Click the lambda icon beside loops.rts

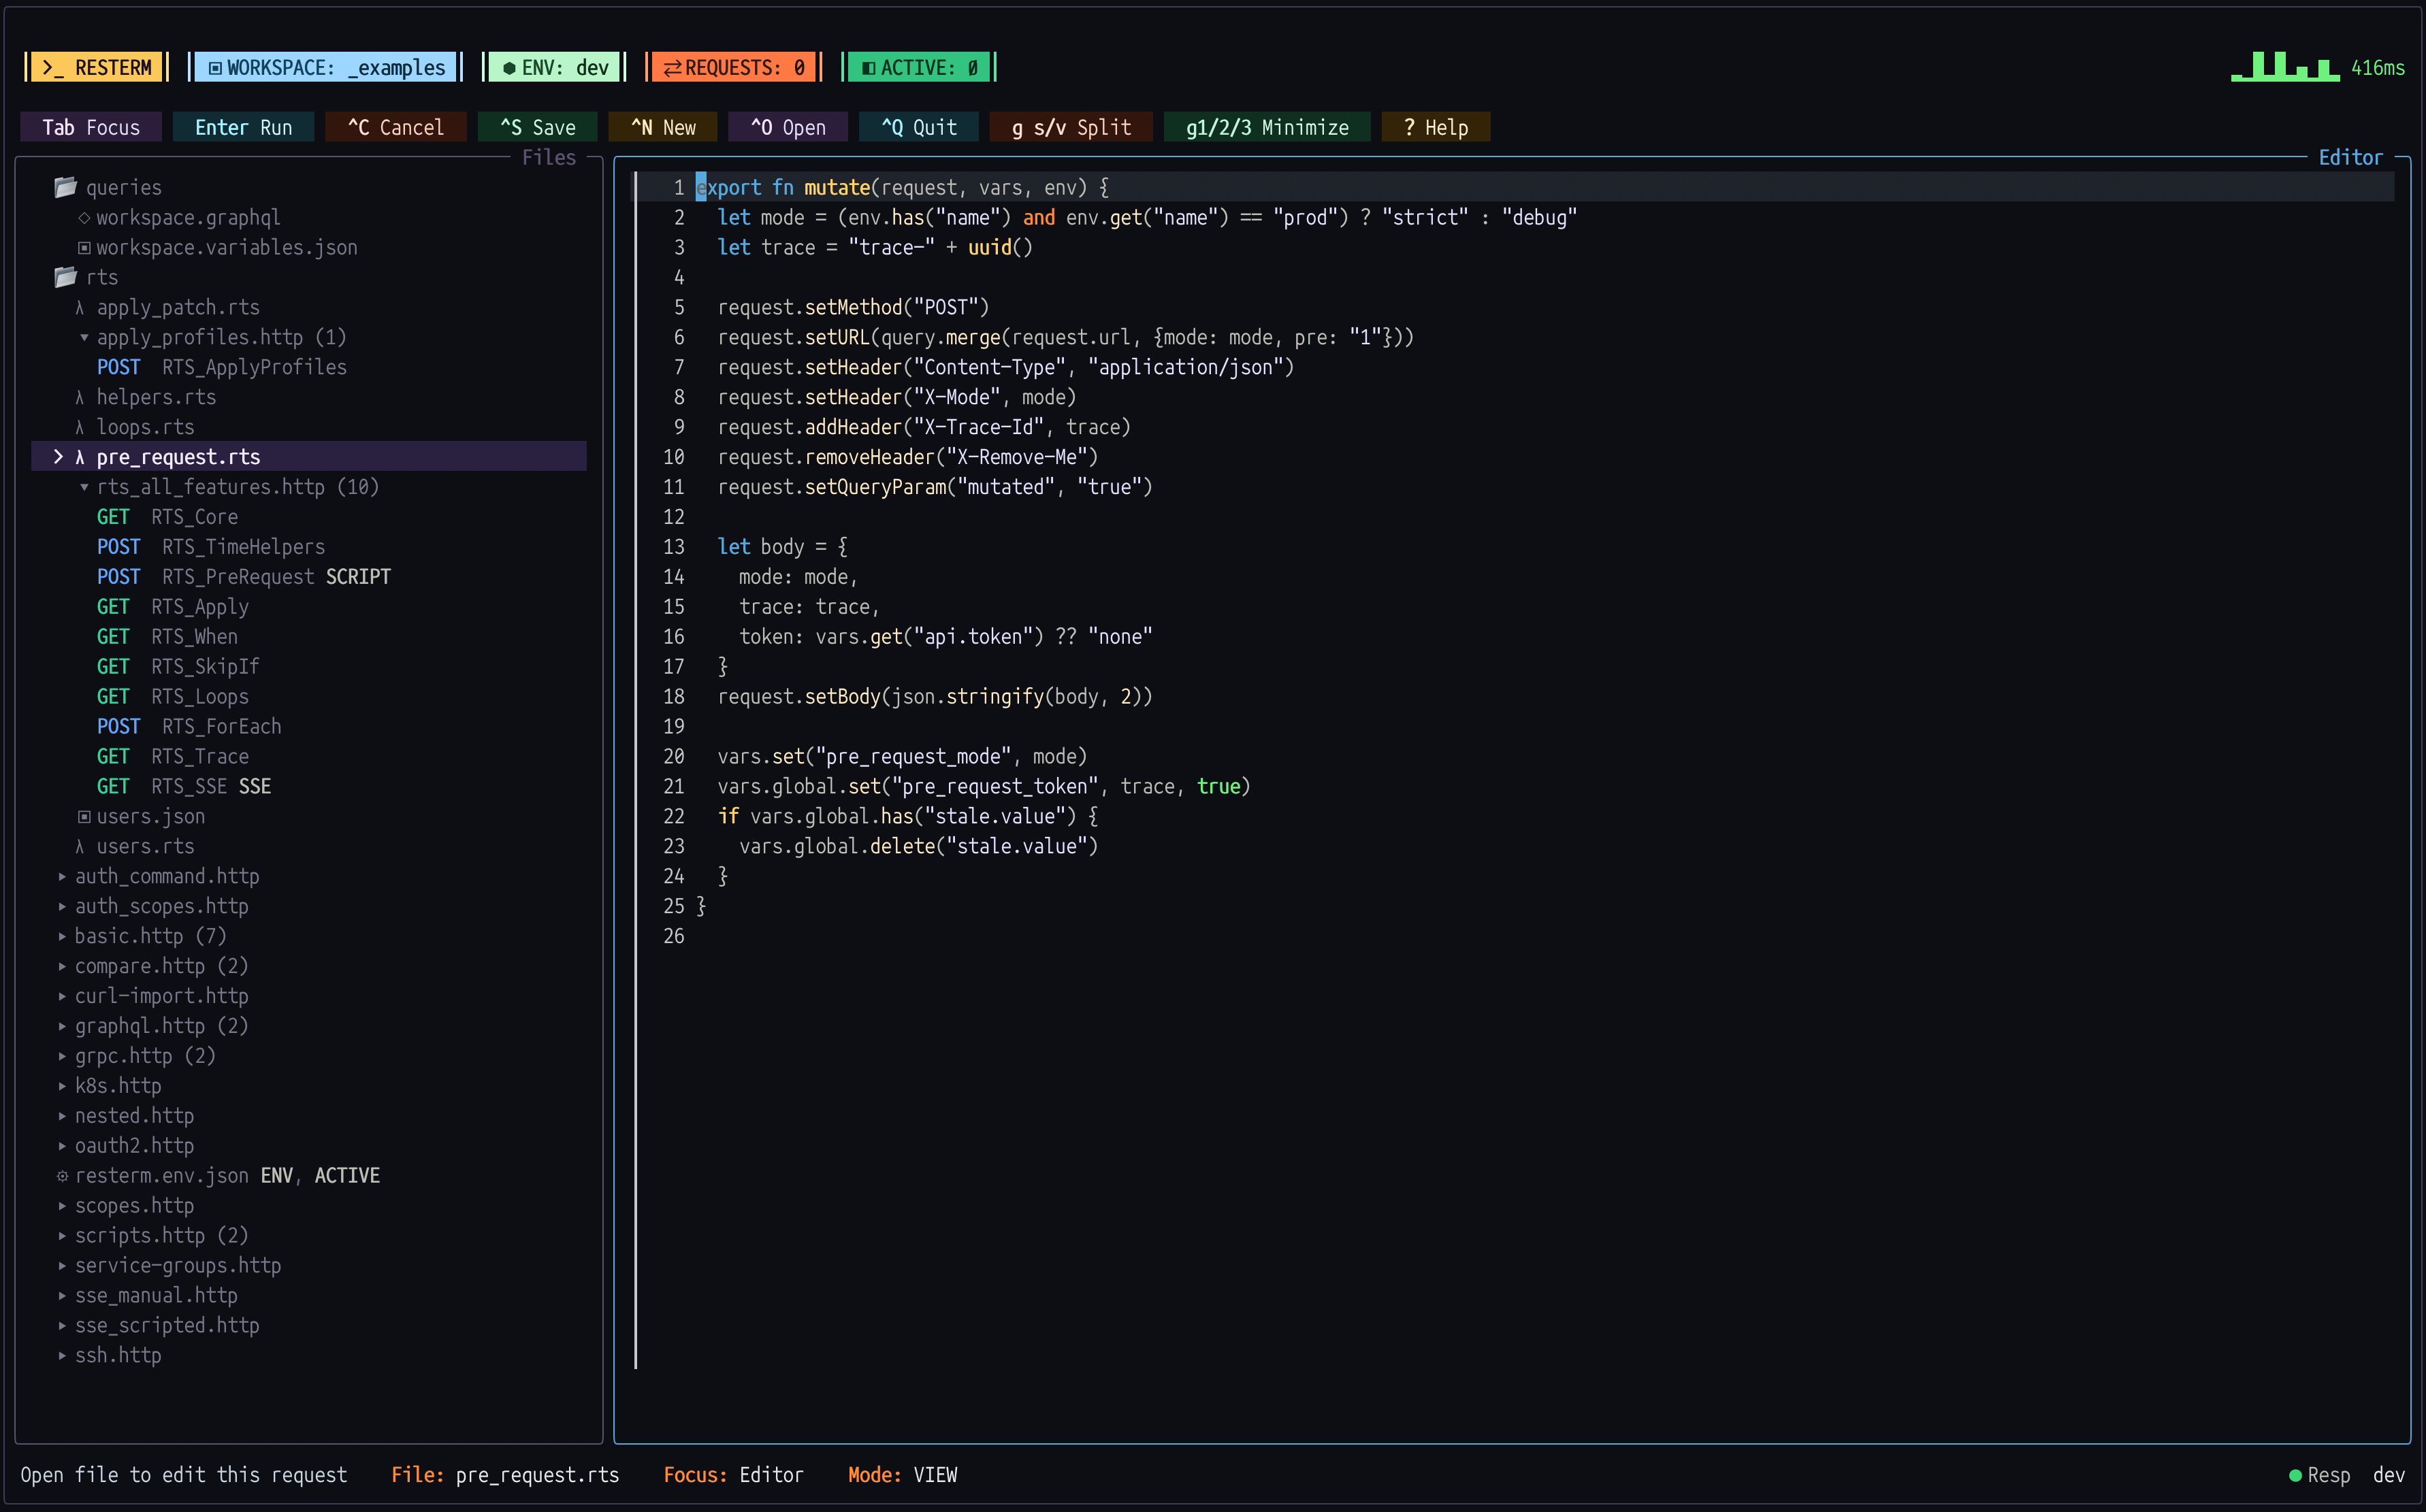coord(80,427)
